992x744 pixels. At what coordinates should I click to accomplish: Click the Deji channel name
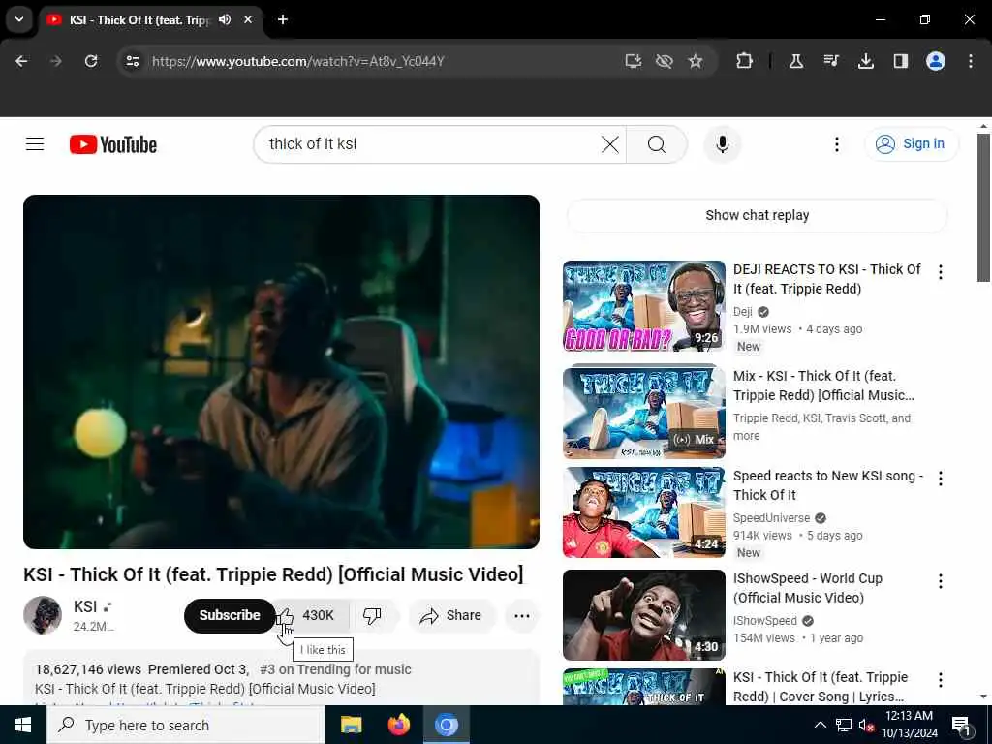[x=743, y=311]
